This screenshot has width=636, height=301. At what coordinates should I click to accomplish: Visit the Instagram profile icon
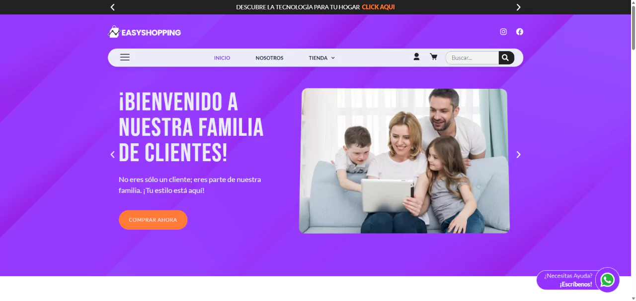503,32
